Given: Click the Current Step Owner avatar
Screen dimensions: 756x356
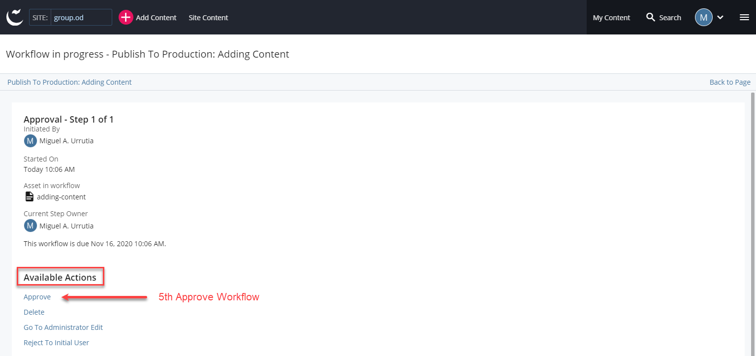Looking at the screenshot, I should click(x=30, y=226).
